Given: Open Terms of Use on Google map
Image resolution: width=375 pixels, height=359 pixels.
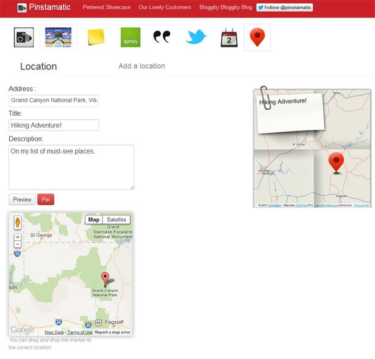Looking at the screenshot, I should coord(80,332).
